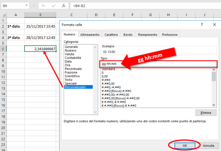Open the Name Box dropdown arrow
The height and width of the screenshot is (151, 221).
27,5
